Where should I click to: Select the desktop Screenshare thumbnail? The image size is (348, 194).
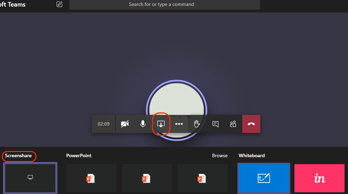tap(30, 178)
